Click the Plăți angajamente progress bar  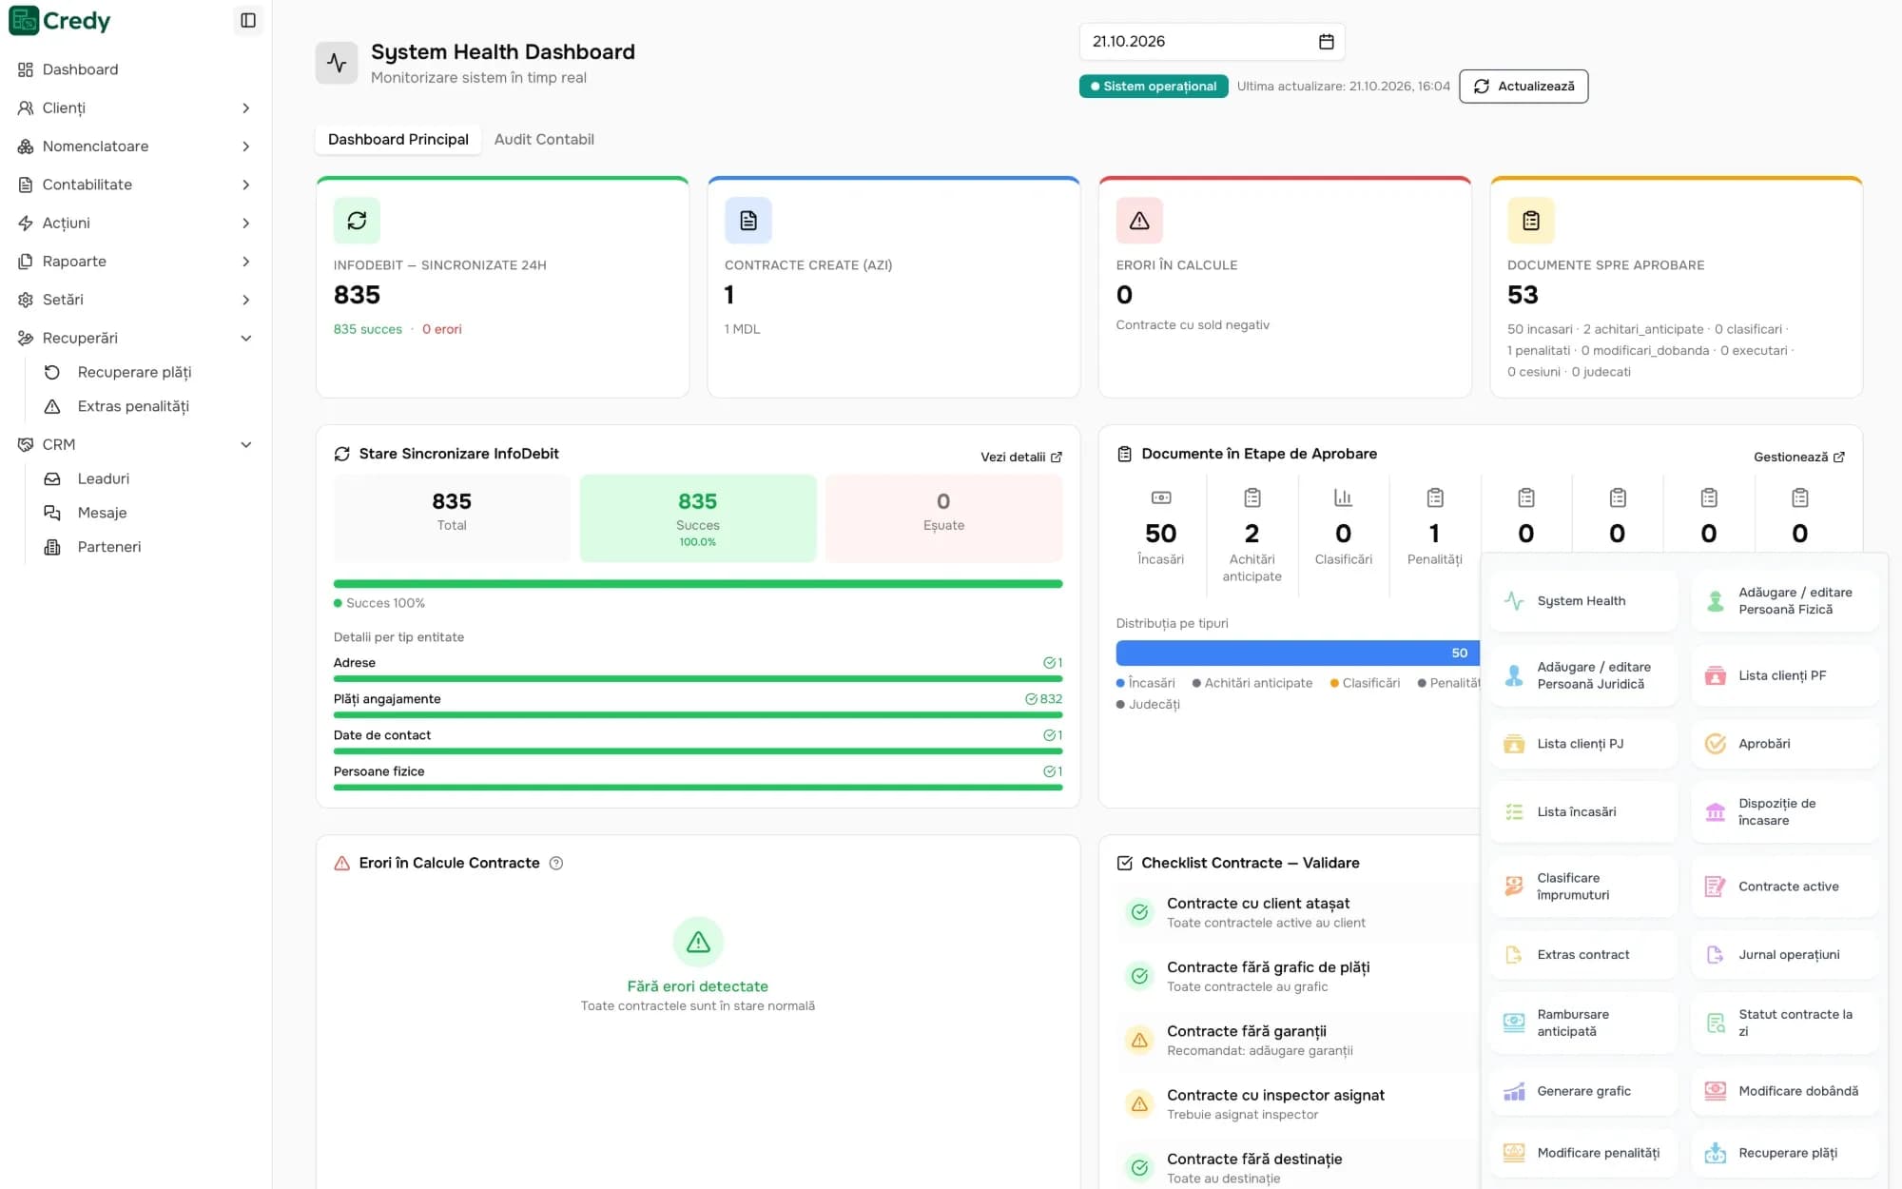698,715
